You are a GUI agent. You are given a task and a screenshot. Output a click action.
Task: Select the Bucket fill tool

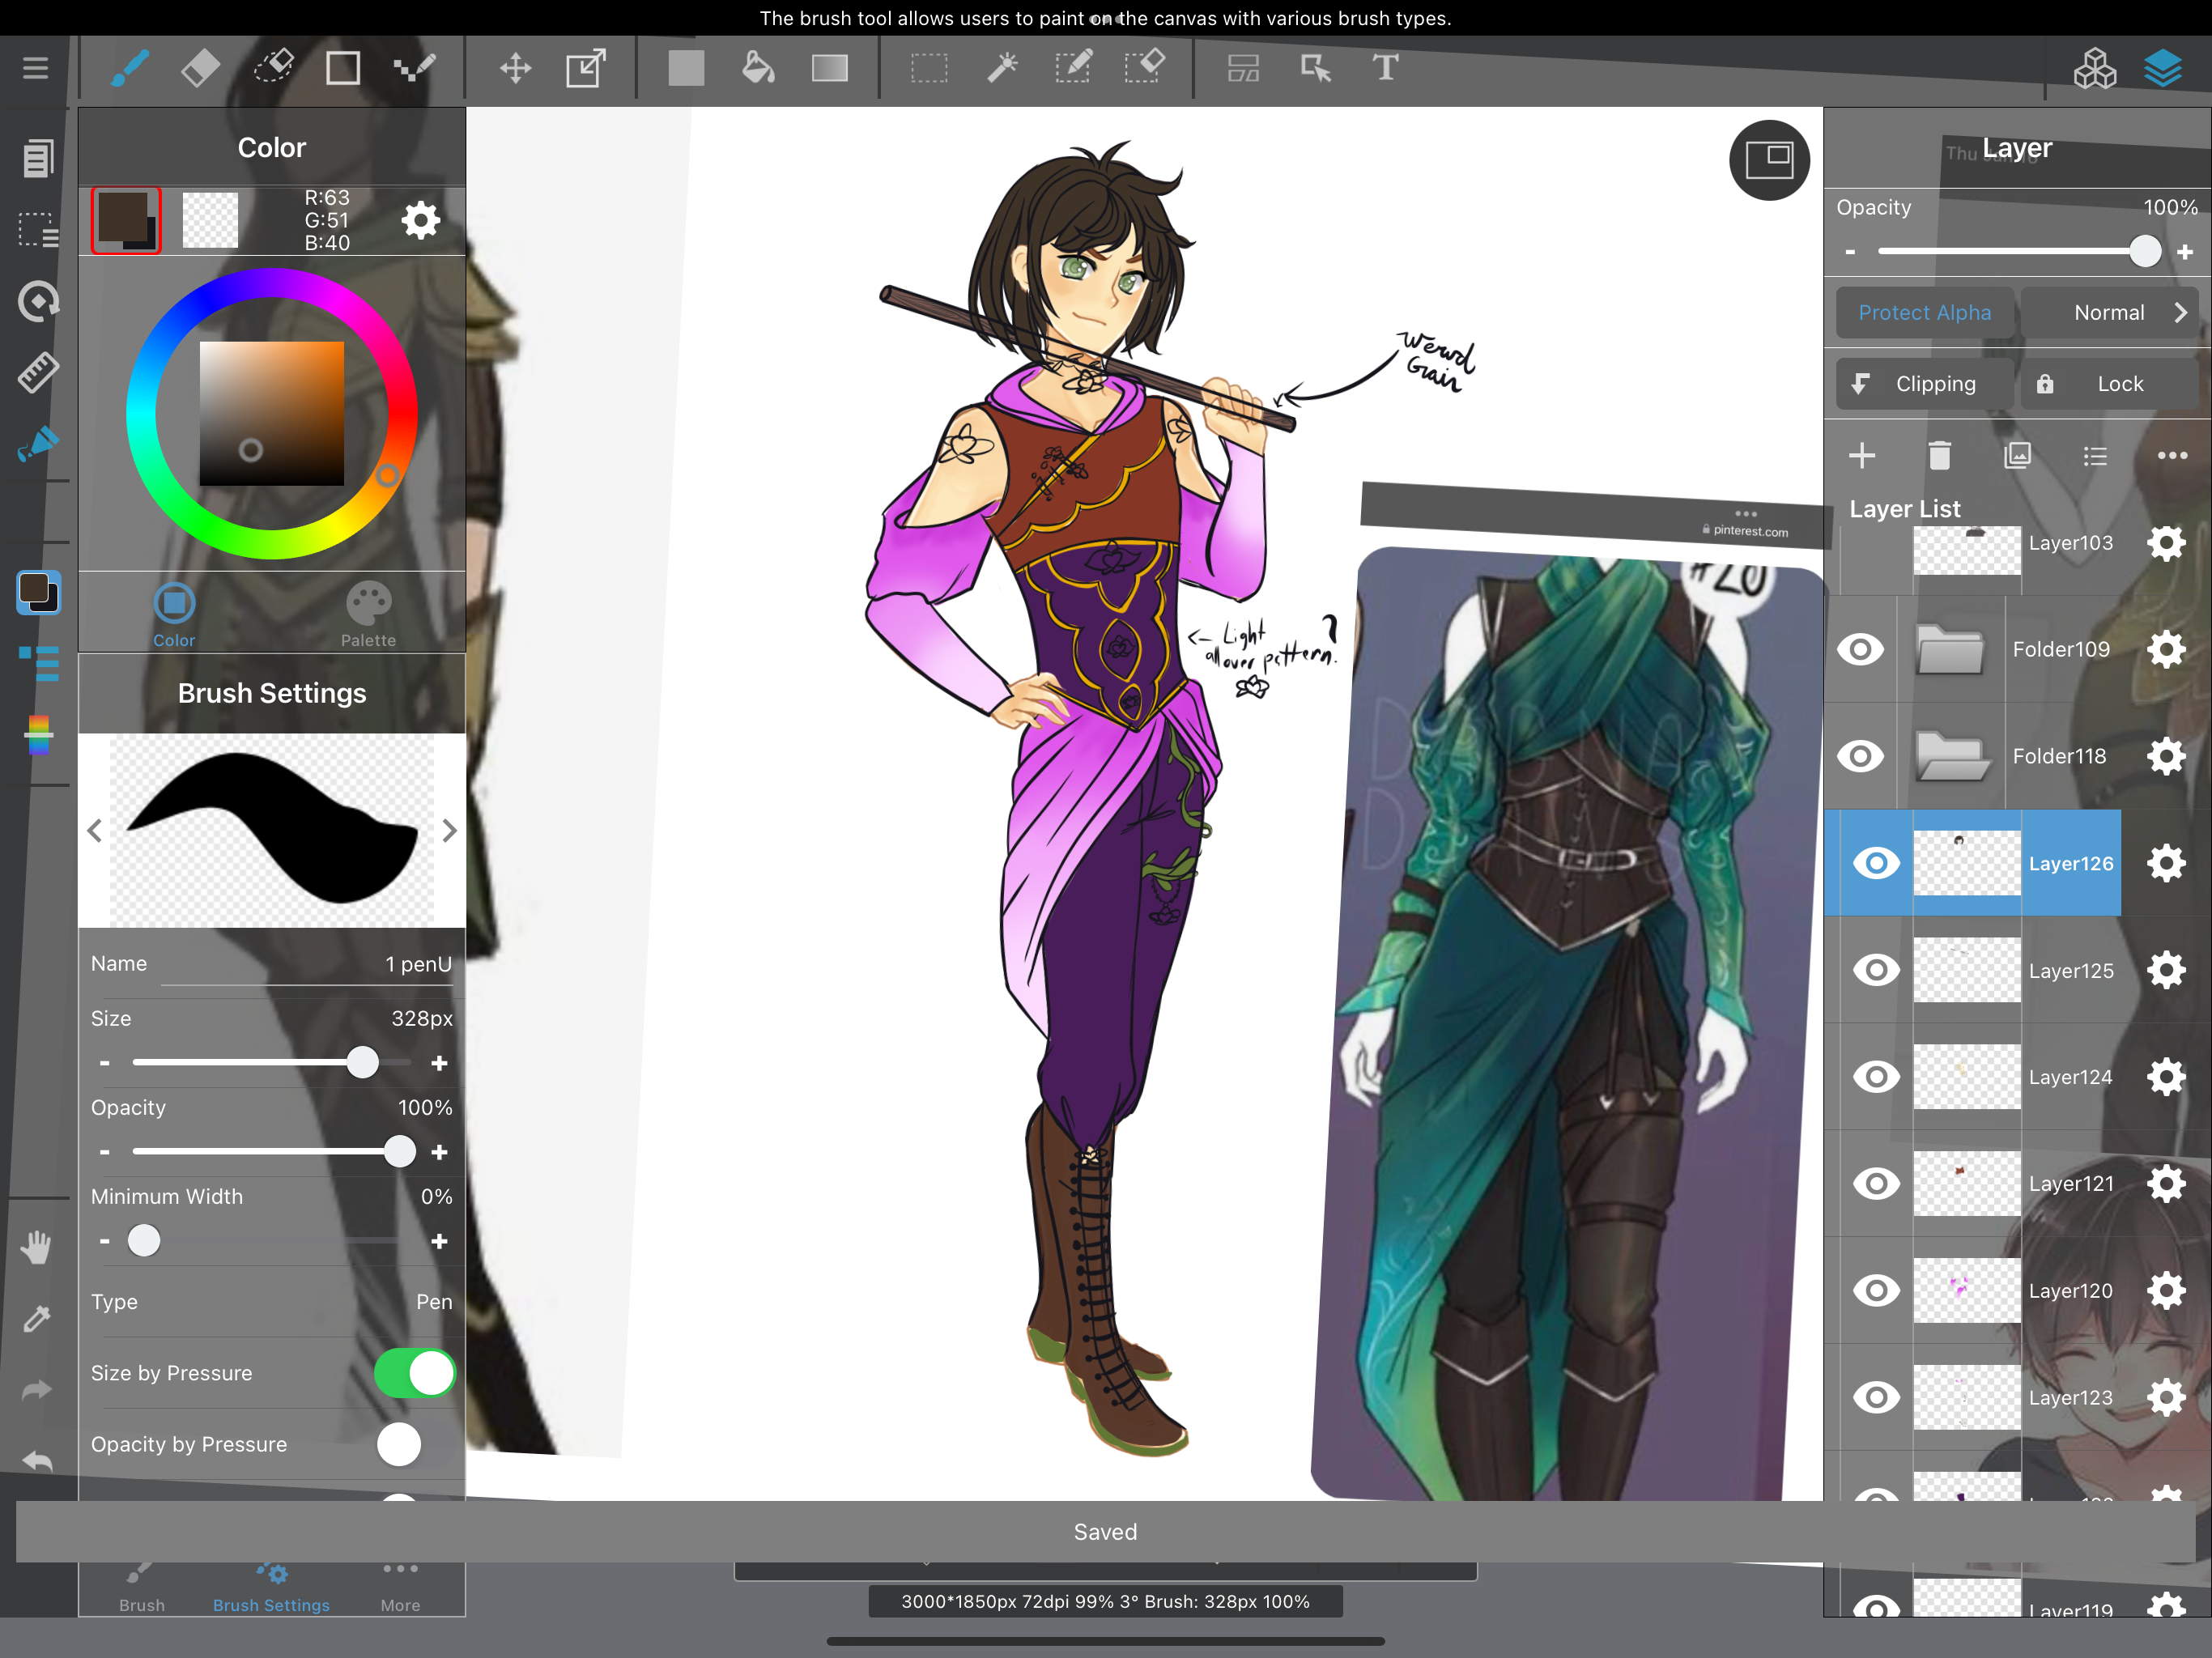(758, 68)
